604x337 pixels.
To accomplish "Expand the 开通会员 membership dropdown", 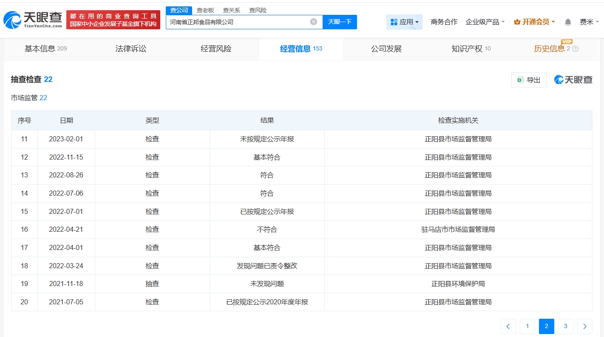I will point(534,22).
